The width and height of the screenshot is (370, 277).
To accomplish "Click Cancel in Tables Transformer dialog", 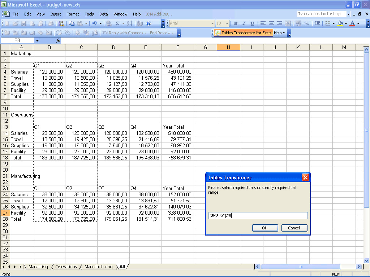I will pyautogui.click(x=294, y=228).
